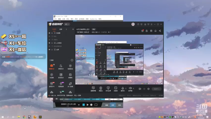This screenshot has width=211, height=119.
Task: Hide the 浏览器 layer in the source list
Action: pyautogui.click(x=49, y=33)
